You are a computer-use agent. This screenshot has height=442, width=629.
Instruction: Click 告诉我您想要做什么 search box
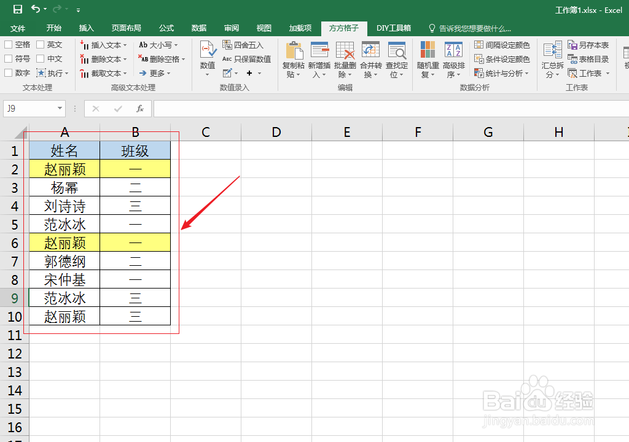pyautogui.click(x=475, y=28)
